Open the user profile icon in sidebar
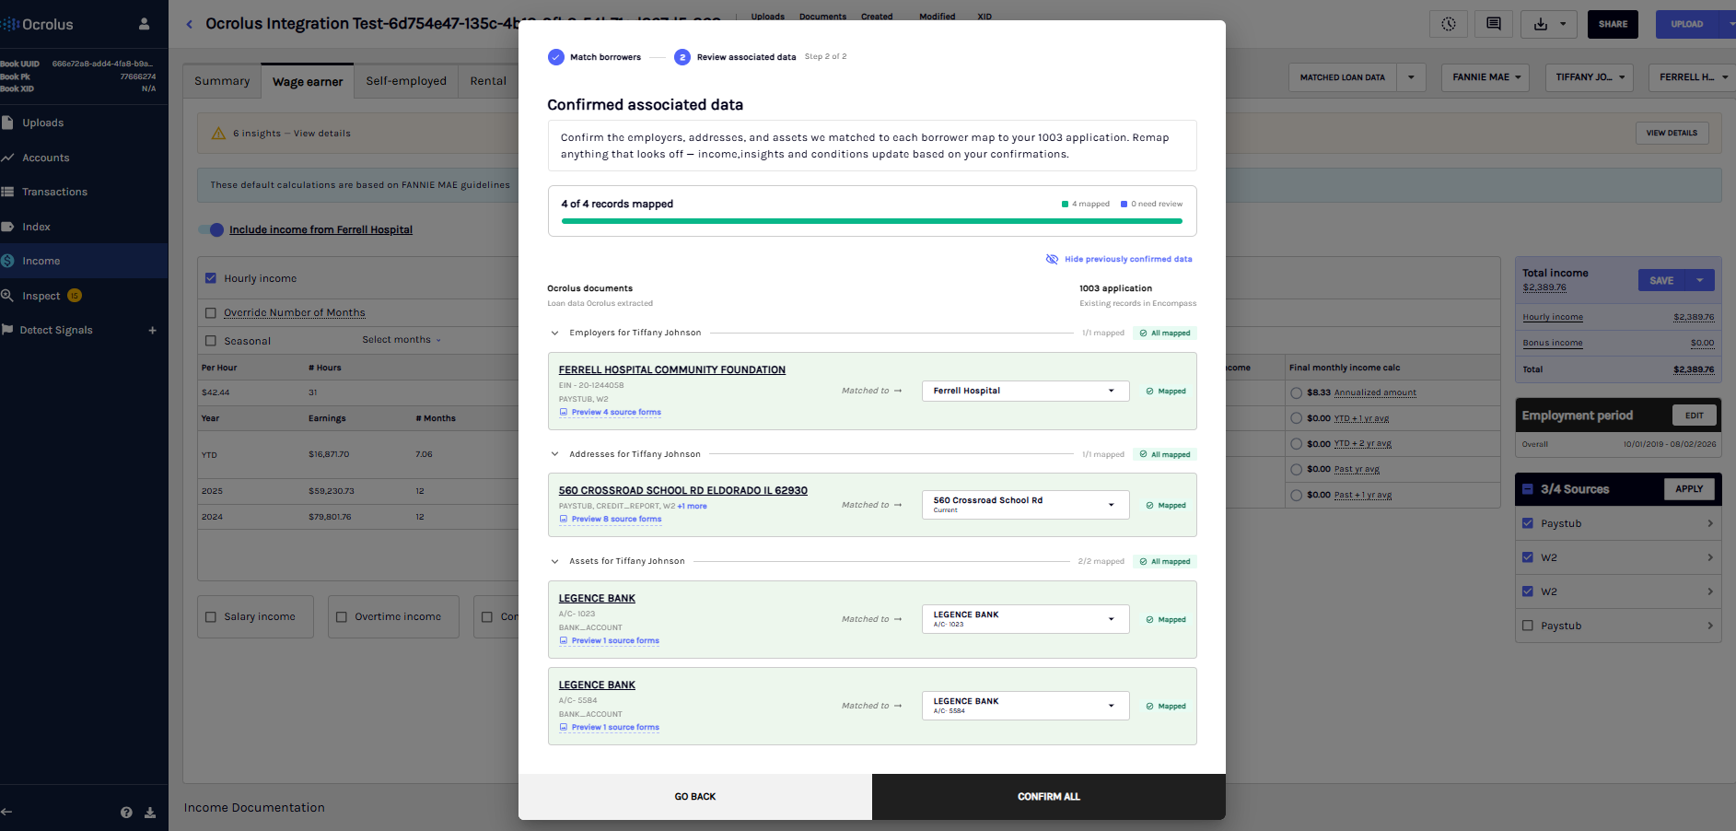This screenshot has width=1736, height=831. [x=144, y=24]
